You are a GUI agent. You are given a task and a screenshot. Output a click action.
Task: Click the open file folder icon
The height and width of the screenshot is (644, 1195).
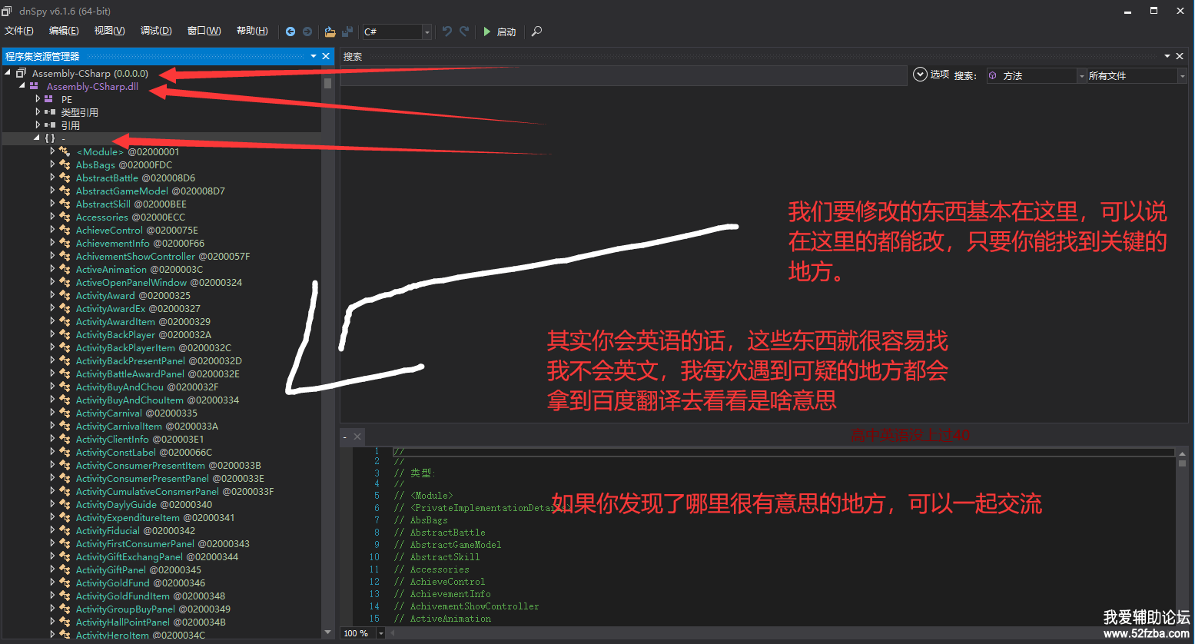[330, 32]
